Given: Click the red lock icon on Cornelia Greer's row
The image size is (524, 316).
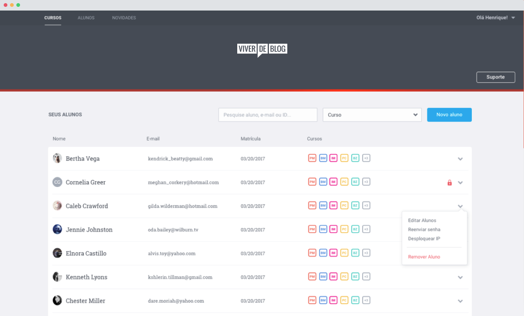Looking at the screenshot, I should (x=450, y=183).
